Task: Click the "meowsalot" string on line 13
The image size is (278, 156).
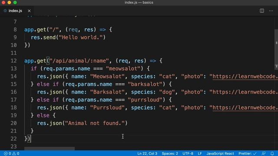Action: pos(123,68)
